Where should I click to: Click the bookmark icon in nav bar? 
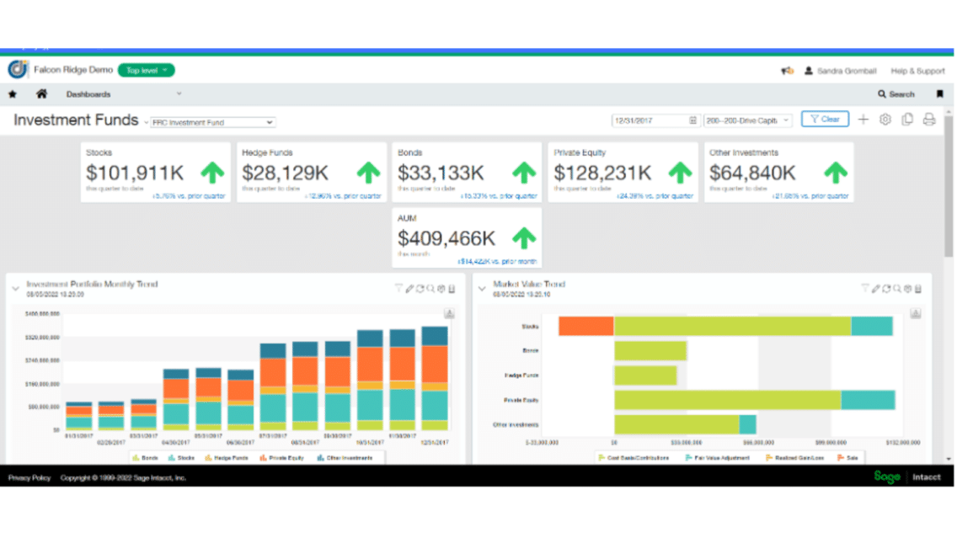click(940, 94)
